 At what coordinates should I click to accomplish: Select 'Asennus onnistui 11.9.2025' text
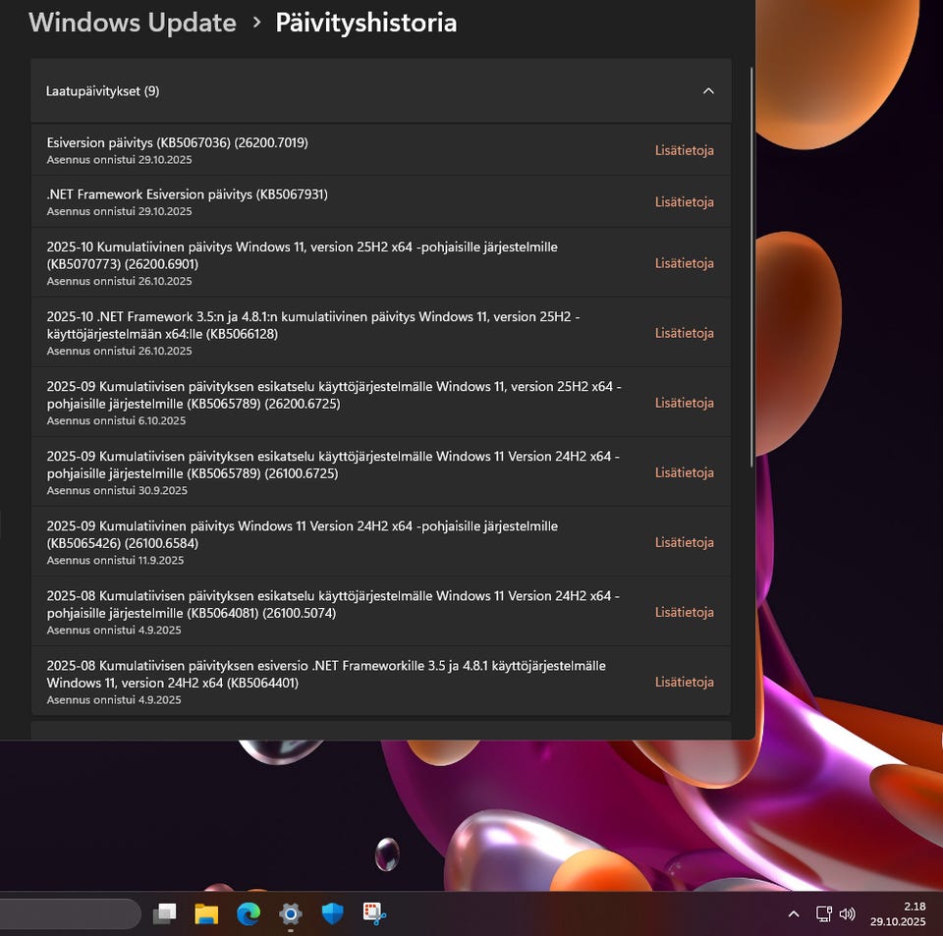116,560
